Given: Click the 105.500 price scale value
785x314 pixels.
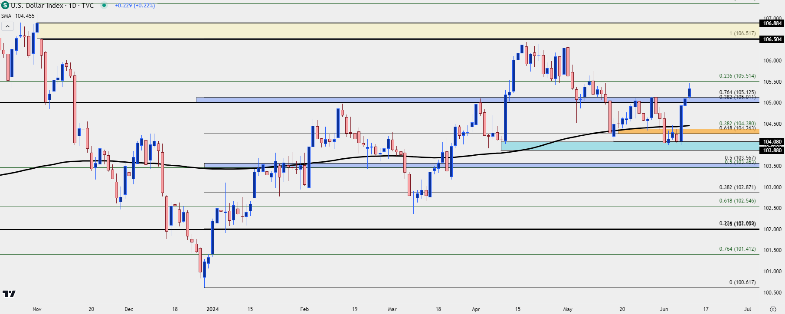Looking at the screenshot, I should pyautogui.click(x=772, y=82).
